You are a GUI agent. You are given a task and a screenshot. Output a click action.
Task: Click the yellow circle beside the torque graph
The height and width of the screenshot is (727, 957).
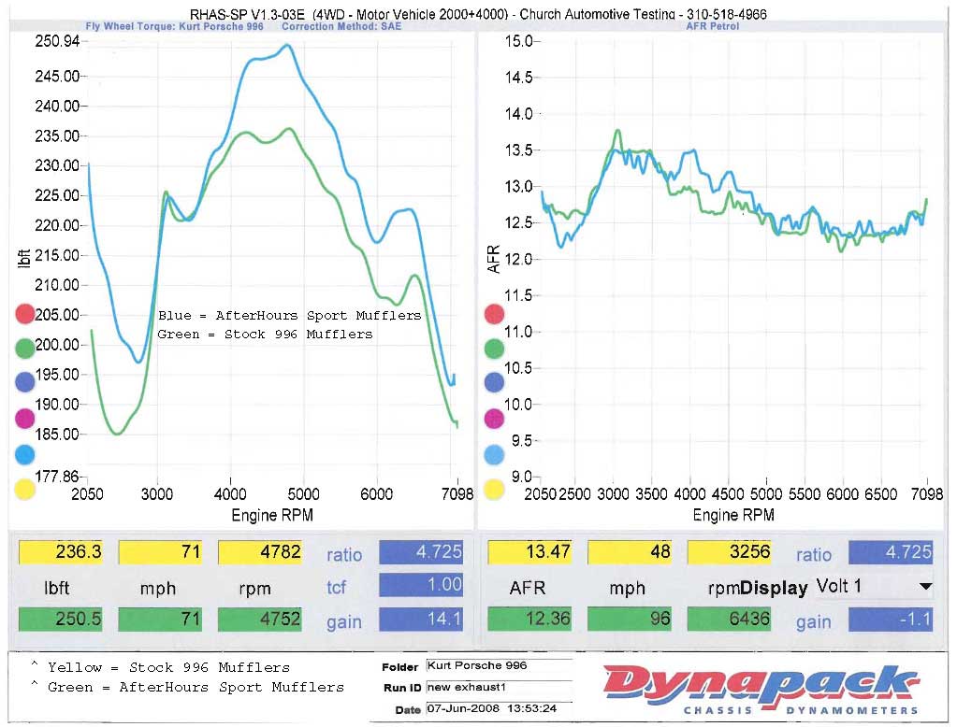[x=25, y=489]
